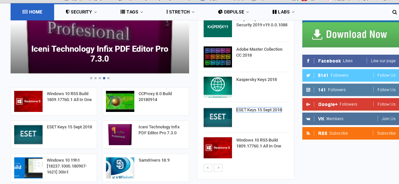Click the Download Now button
The width and height of the screenshot is (399, 184).
coord(350,35)
